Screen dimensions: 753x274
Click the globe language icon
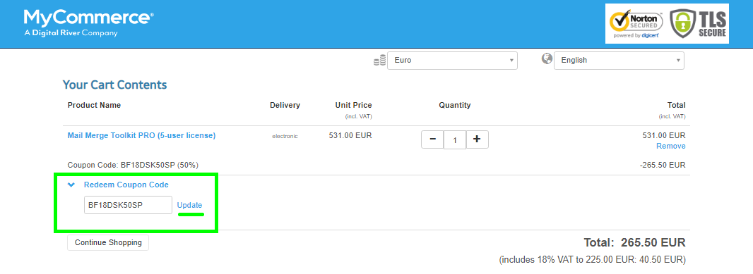click(547, 58)
